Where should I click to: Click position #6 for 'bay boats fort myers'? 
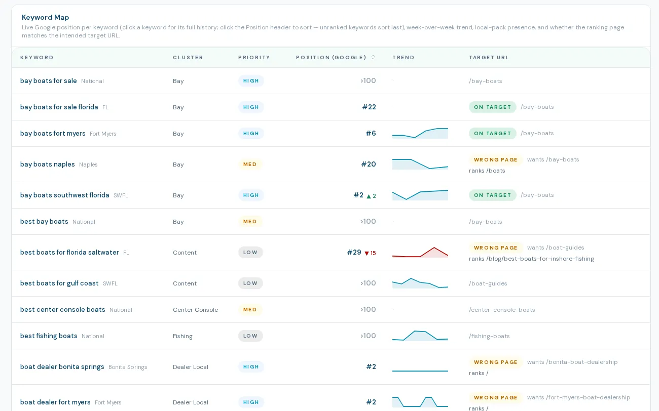point(371,134)
